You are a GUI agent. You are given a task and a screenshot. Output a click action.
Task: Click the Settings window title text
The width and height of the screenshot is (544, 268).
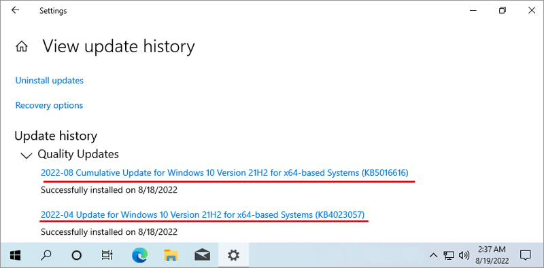click(x=53, y=11)
